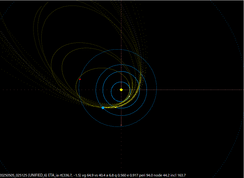Select the small red marker on the orbit

click(x=80, y=79)
